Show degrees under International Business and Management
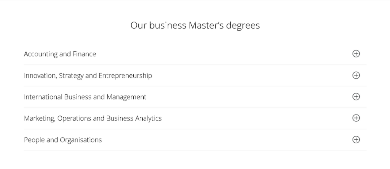This screenshot has height=169, width=390. tap(195, 97)
